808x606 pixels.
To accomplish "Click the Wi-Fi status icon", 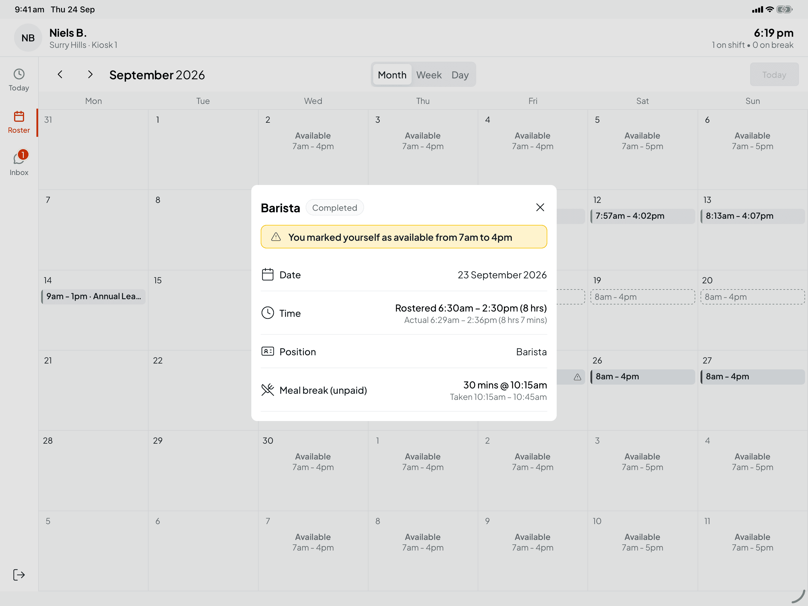I will click(x=770, y=9).
